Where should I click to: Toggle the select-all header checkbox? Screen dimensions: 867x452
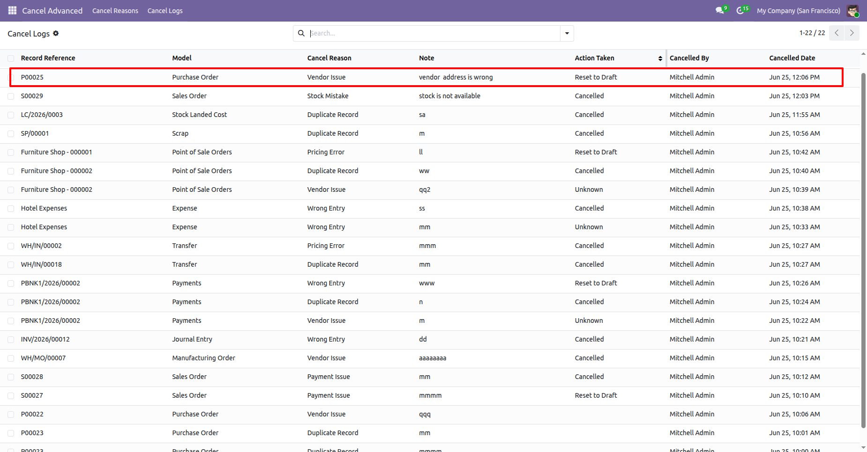point(11,58)
